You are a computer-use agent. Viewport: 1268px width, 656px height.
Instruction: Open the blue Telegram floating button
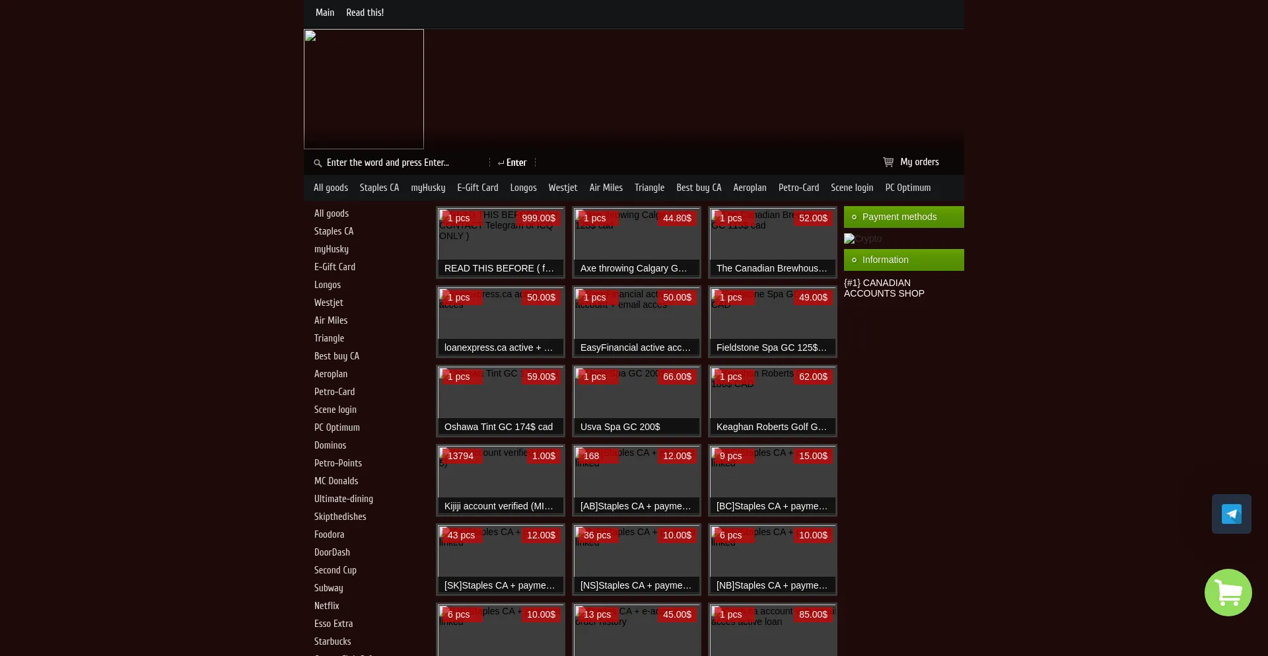(x=1231, y=514)
